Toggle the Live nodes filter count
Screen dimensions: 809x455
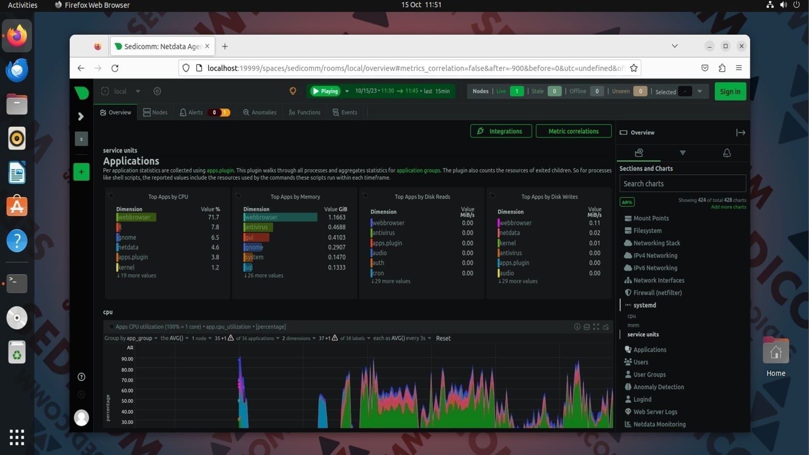517,91
